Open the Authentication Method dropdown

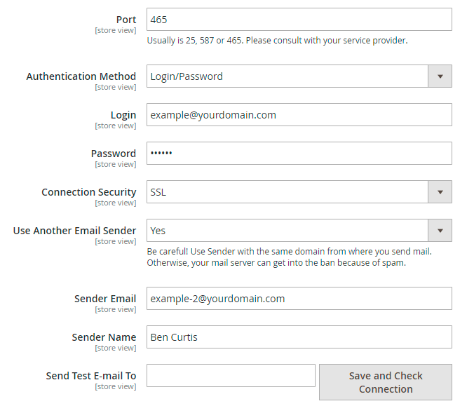click(299, 76)
